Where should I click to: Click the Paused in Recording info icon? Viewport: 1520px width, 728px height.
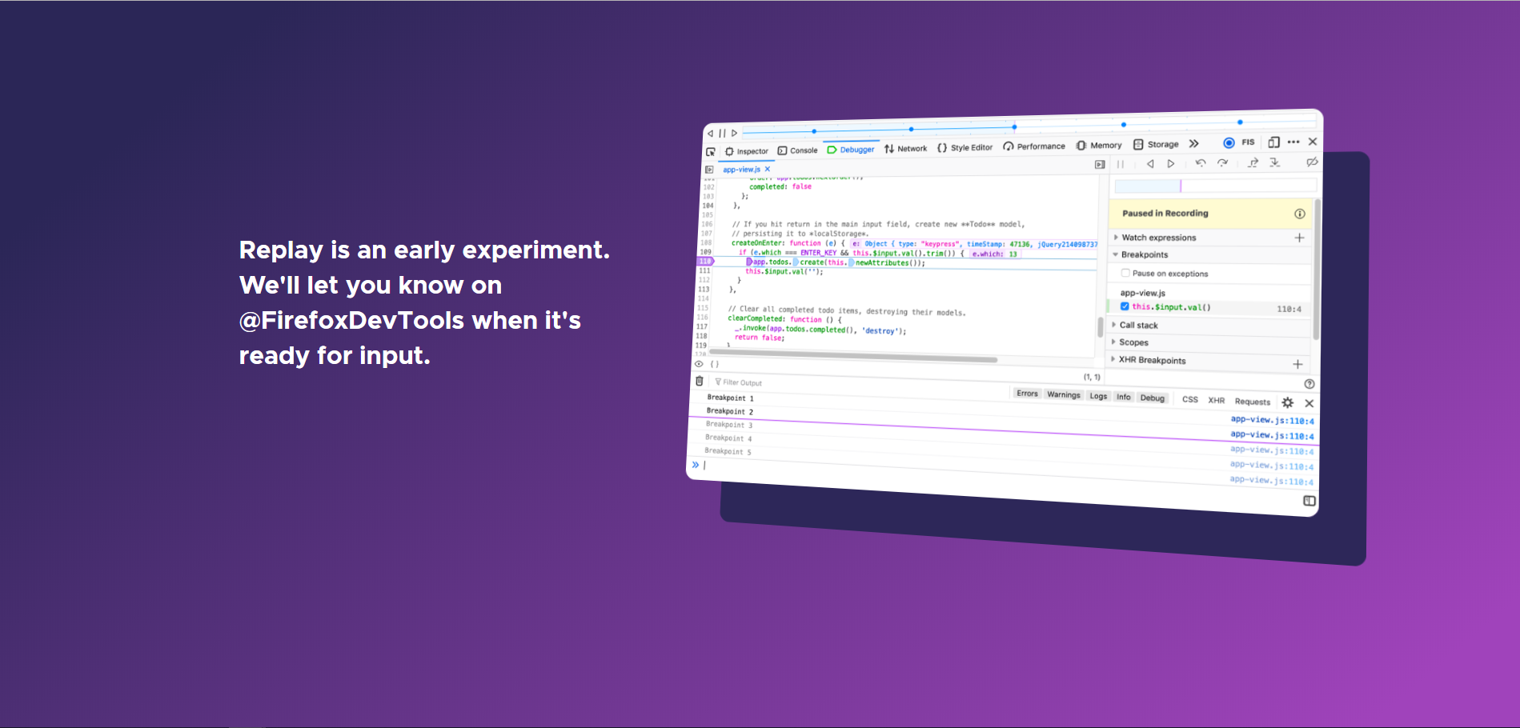click(x=1299, y=214)
